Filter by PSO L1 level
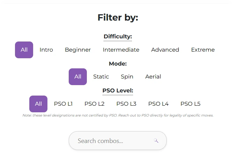 click(x=63, y=104)
